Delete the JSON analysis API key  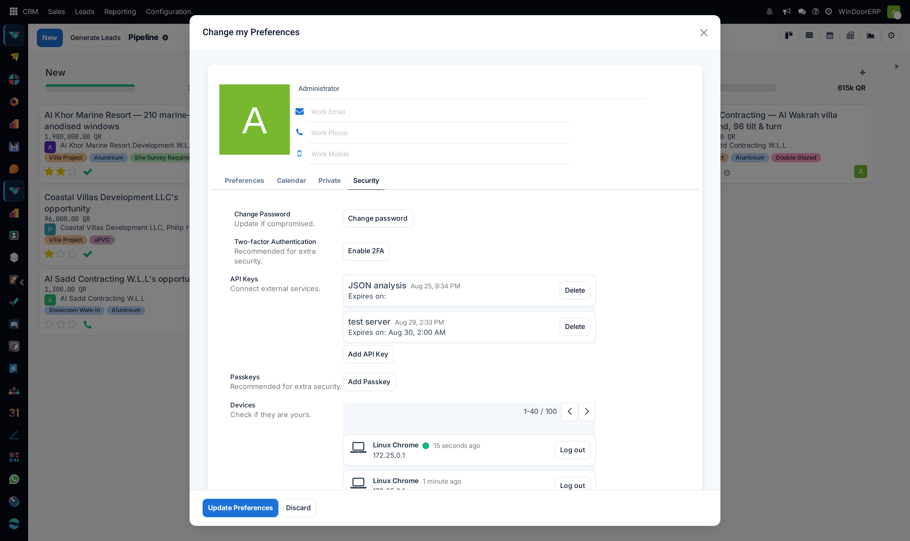point(574,291)
